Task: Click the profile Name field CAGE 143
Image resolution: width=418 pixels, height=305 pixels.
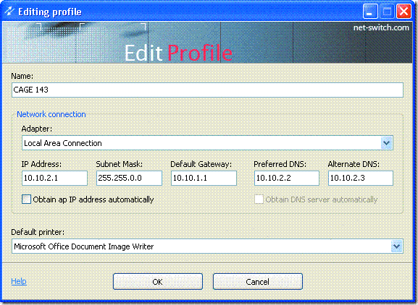Action: coord(207,90)
